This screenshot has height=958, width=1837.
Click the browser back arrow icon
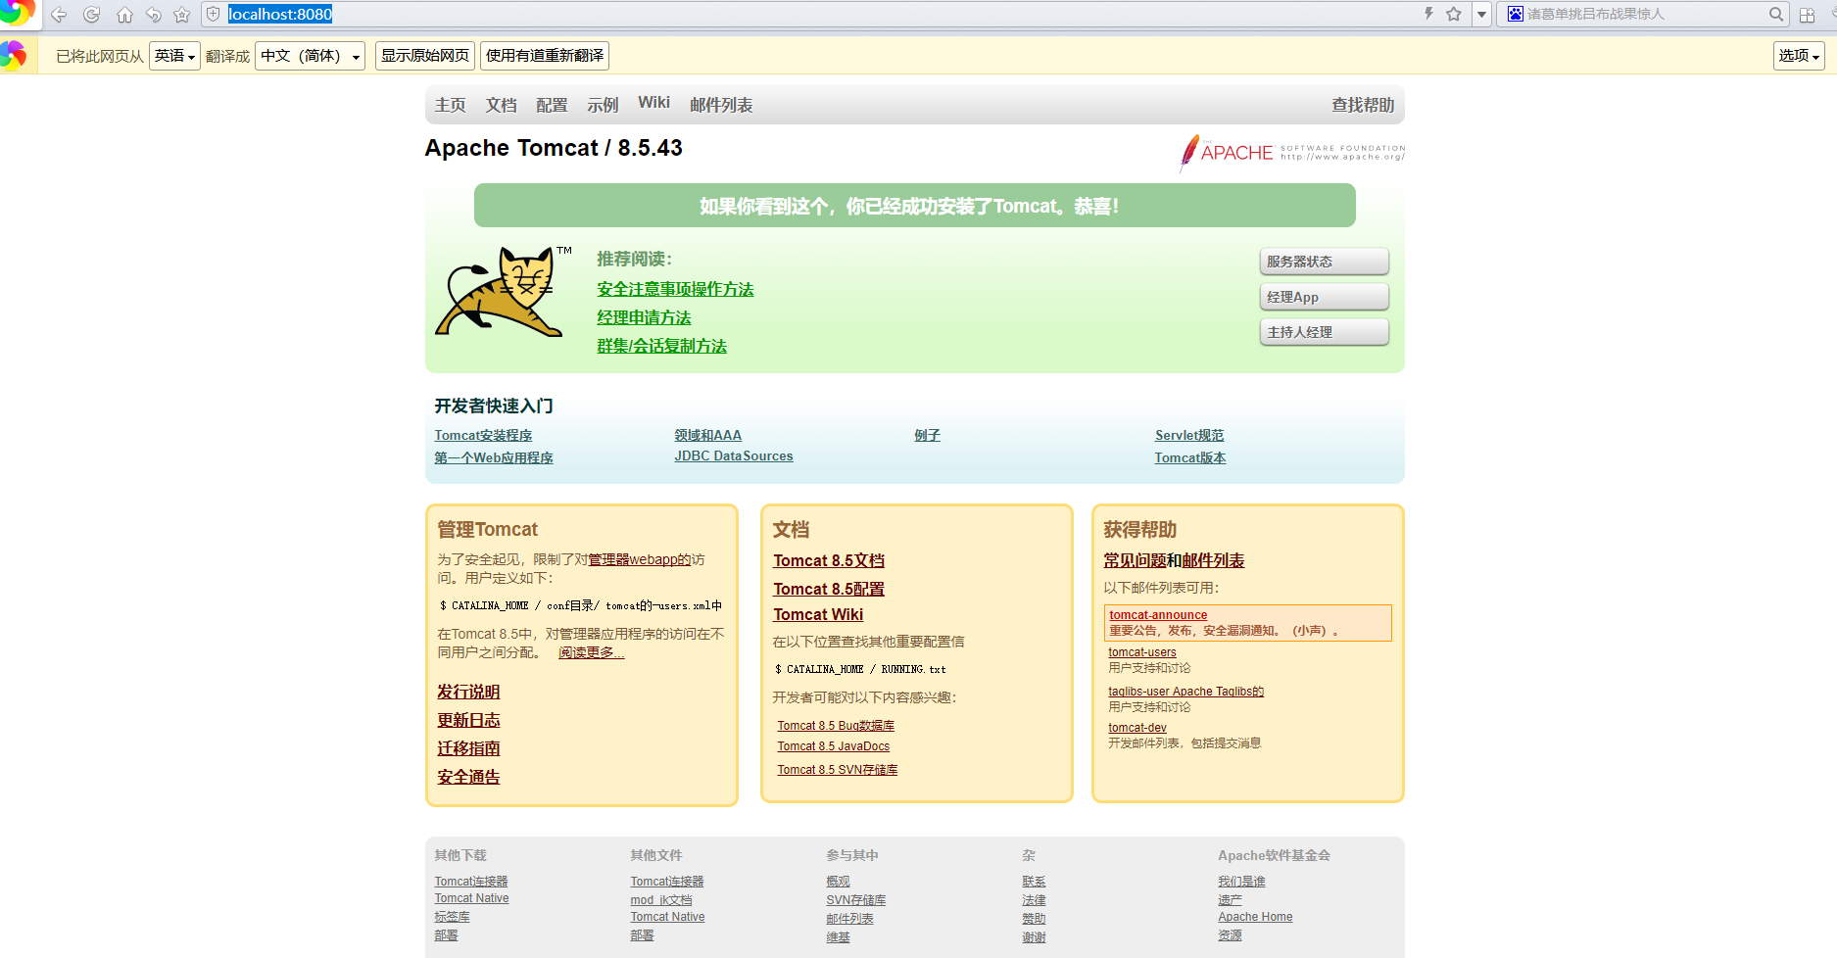tap(59, 15)
